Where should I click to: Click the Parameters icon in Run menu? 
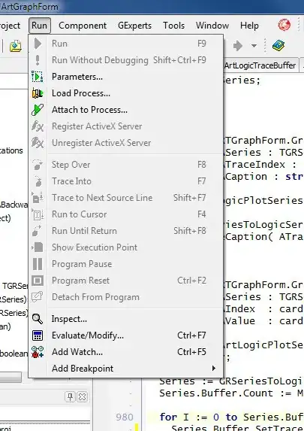pos(38,77)
